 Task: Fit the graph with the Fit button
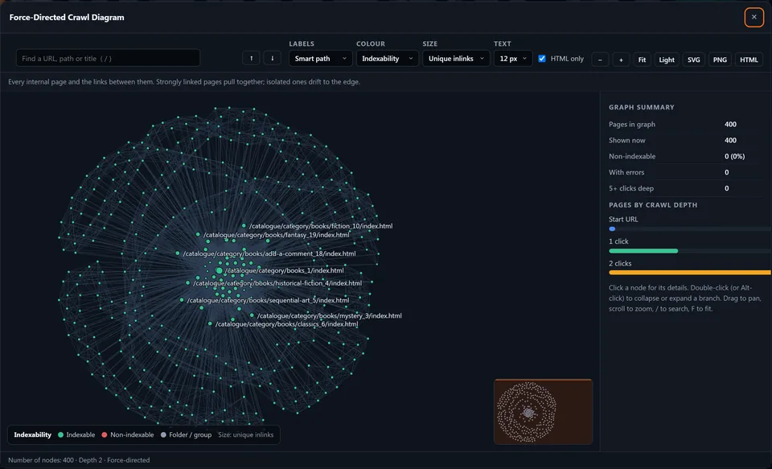coord(642,60)
